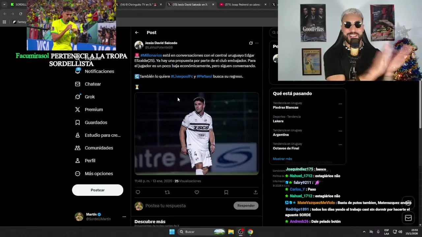The width and height of the screenshot is (422, 237).
Task: Open options for Argentina trend
Action: coord(340,131)
